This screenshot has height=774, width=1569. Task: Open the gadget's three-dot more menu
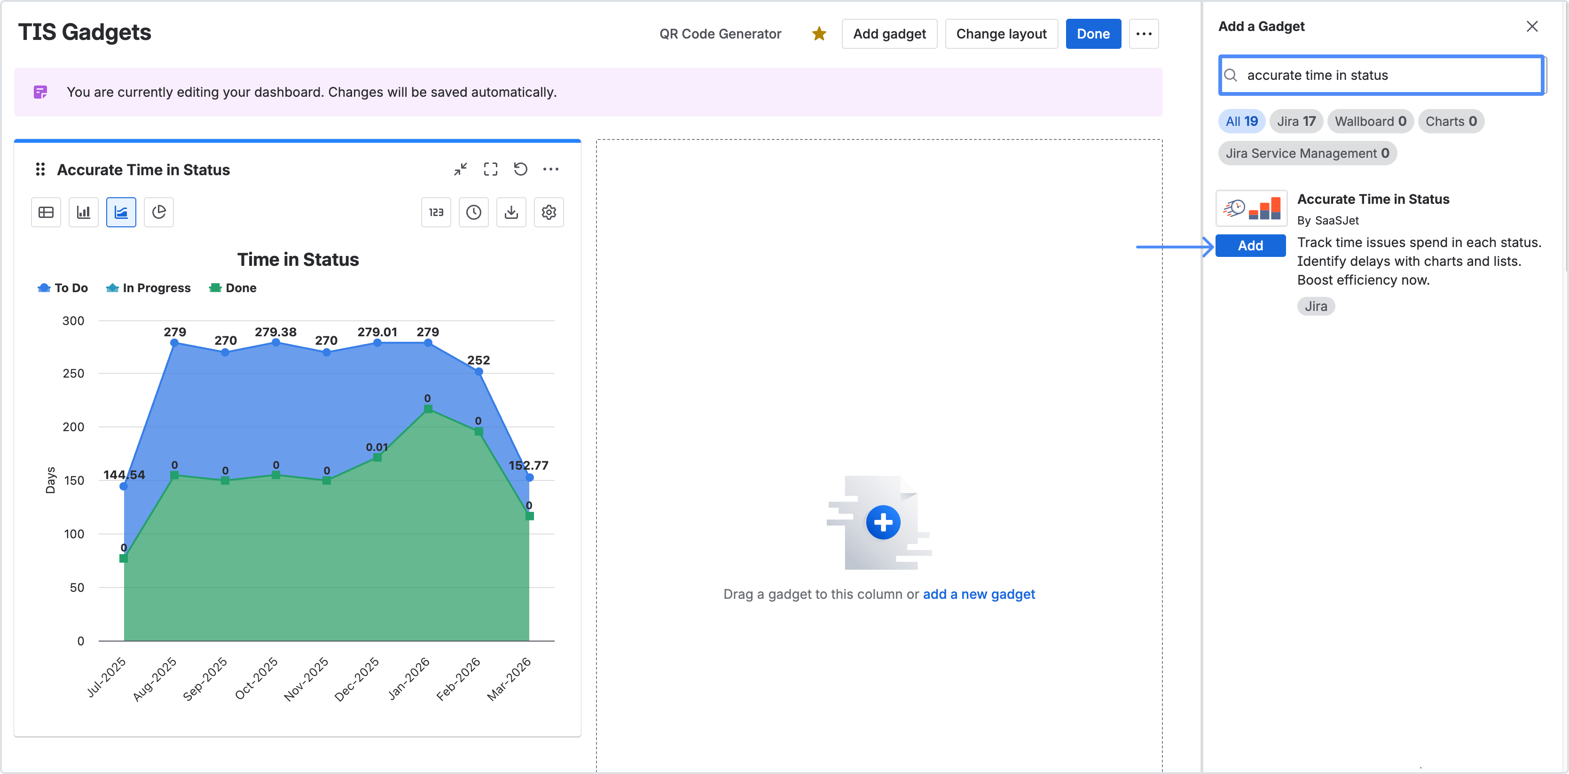(550, 169)
